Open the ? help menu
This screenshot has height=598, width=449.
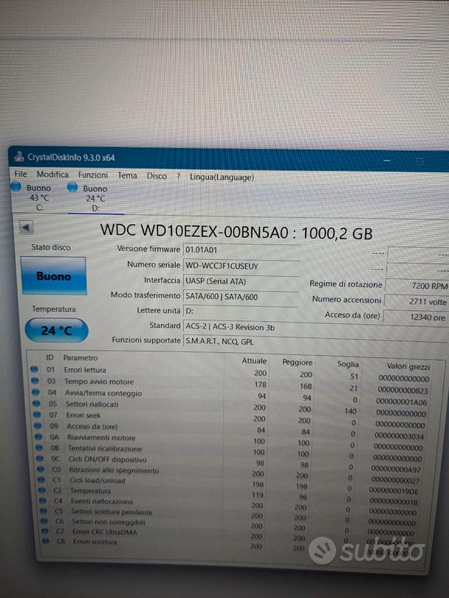(178, 176)
